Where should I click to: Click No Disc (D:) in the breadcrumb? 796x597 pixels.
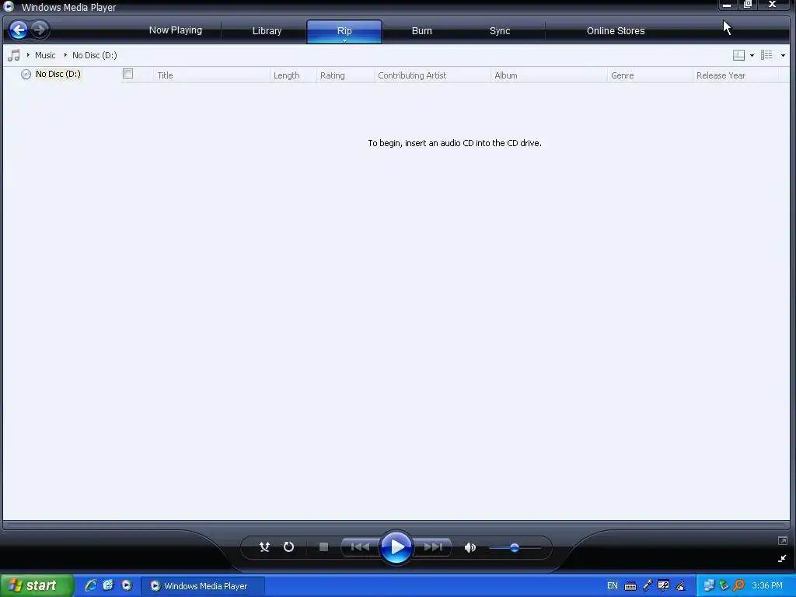pyautogui.click(x=94, y=55)
